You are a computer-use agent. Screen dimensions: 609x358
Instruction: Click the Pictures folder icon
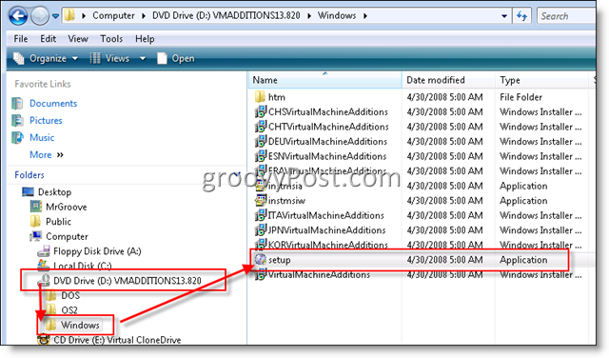[17, 121]
